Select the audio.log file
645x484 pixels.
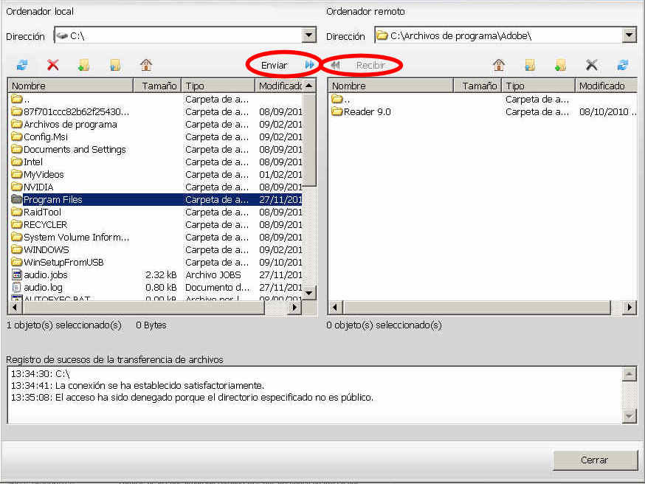(43, 287)
